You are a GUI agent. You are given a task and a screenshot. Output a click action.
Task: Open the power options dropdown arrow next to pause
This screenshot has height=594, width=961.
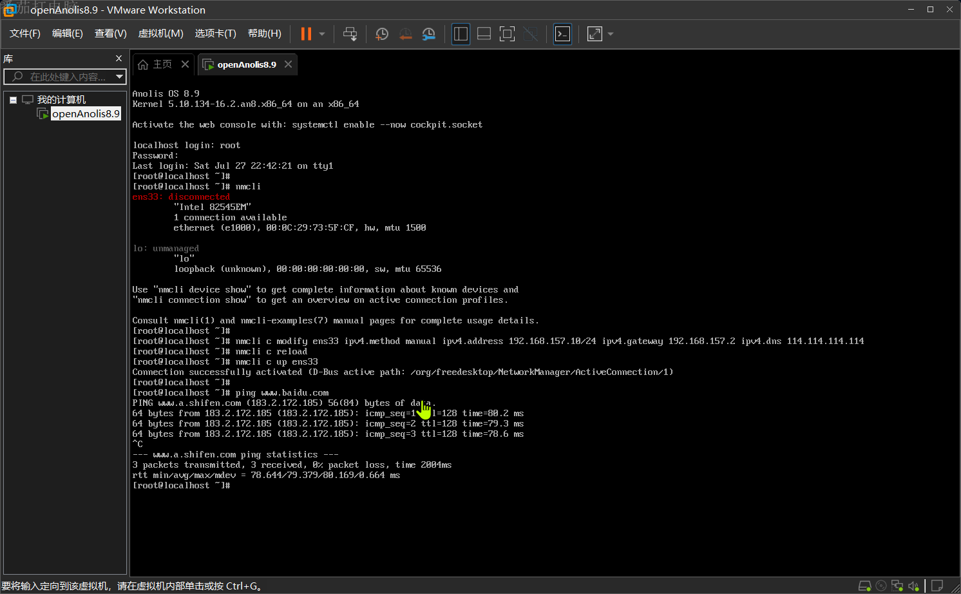(322, 34)
